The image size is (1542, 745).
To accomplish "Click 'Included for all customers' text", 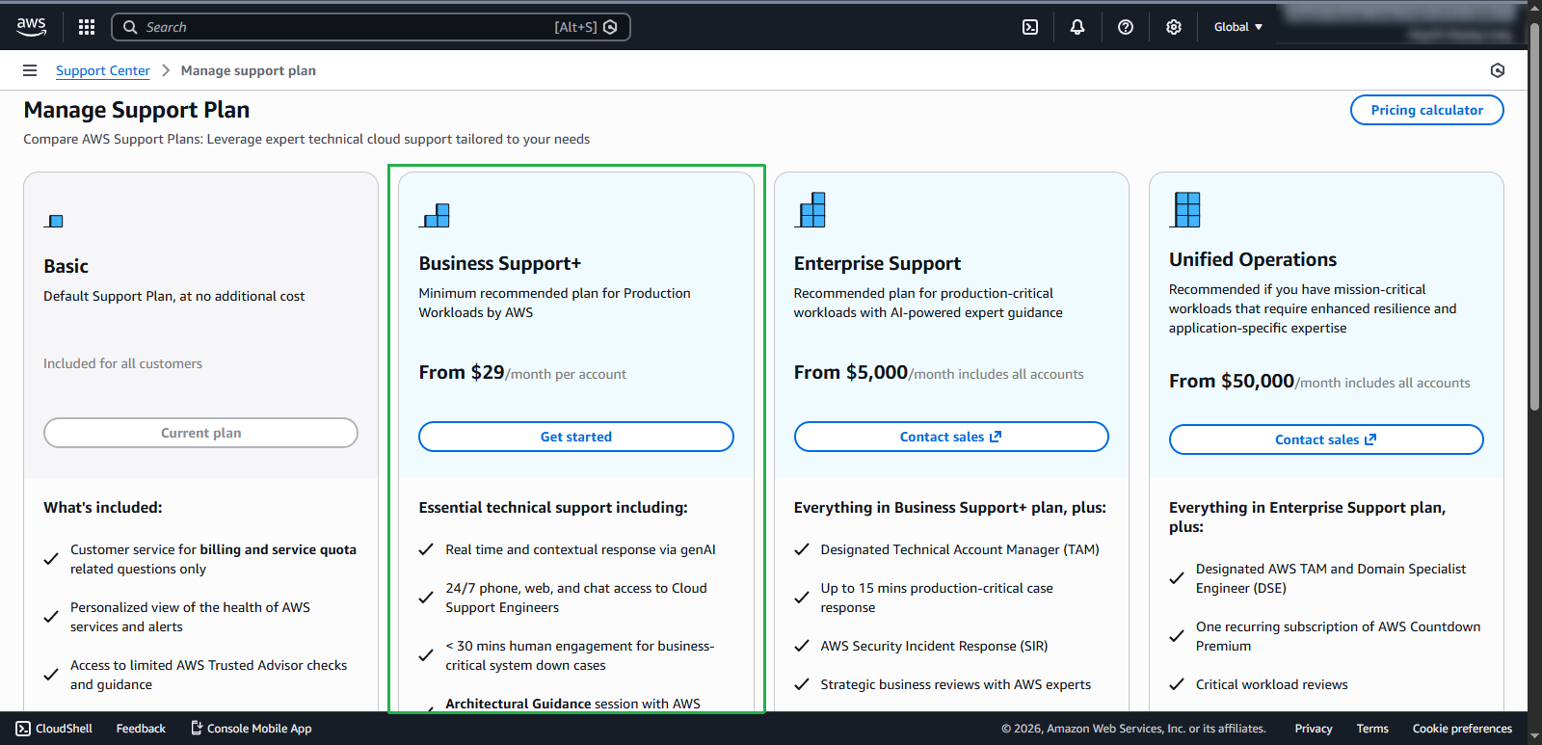I will [x=122, y=363].
